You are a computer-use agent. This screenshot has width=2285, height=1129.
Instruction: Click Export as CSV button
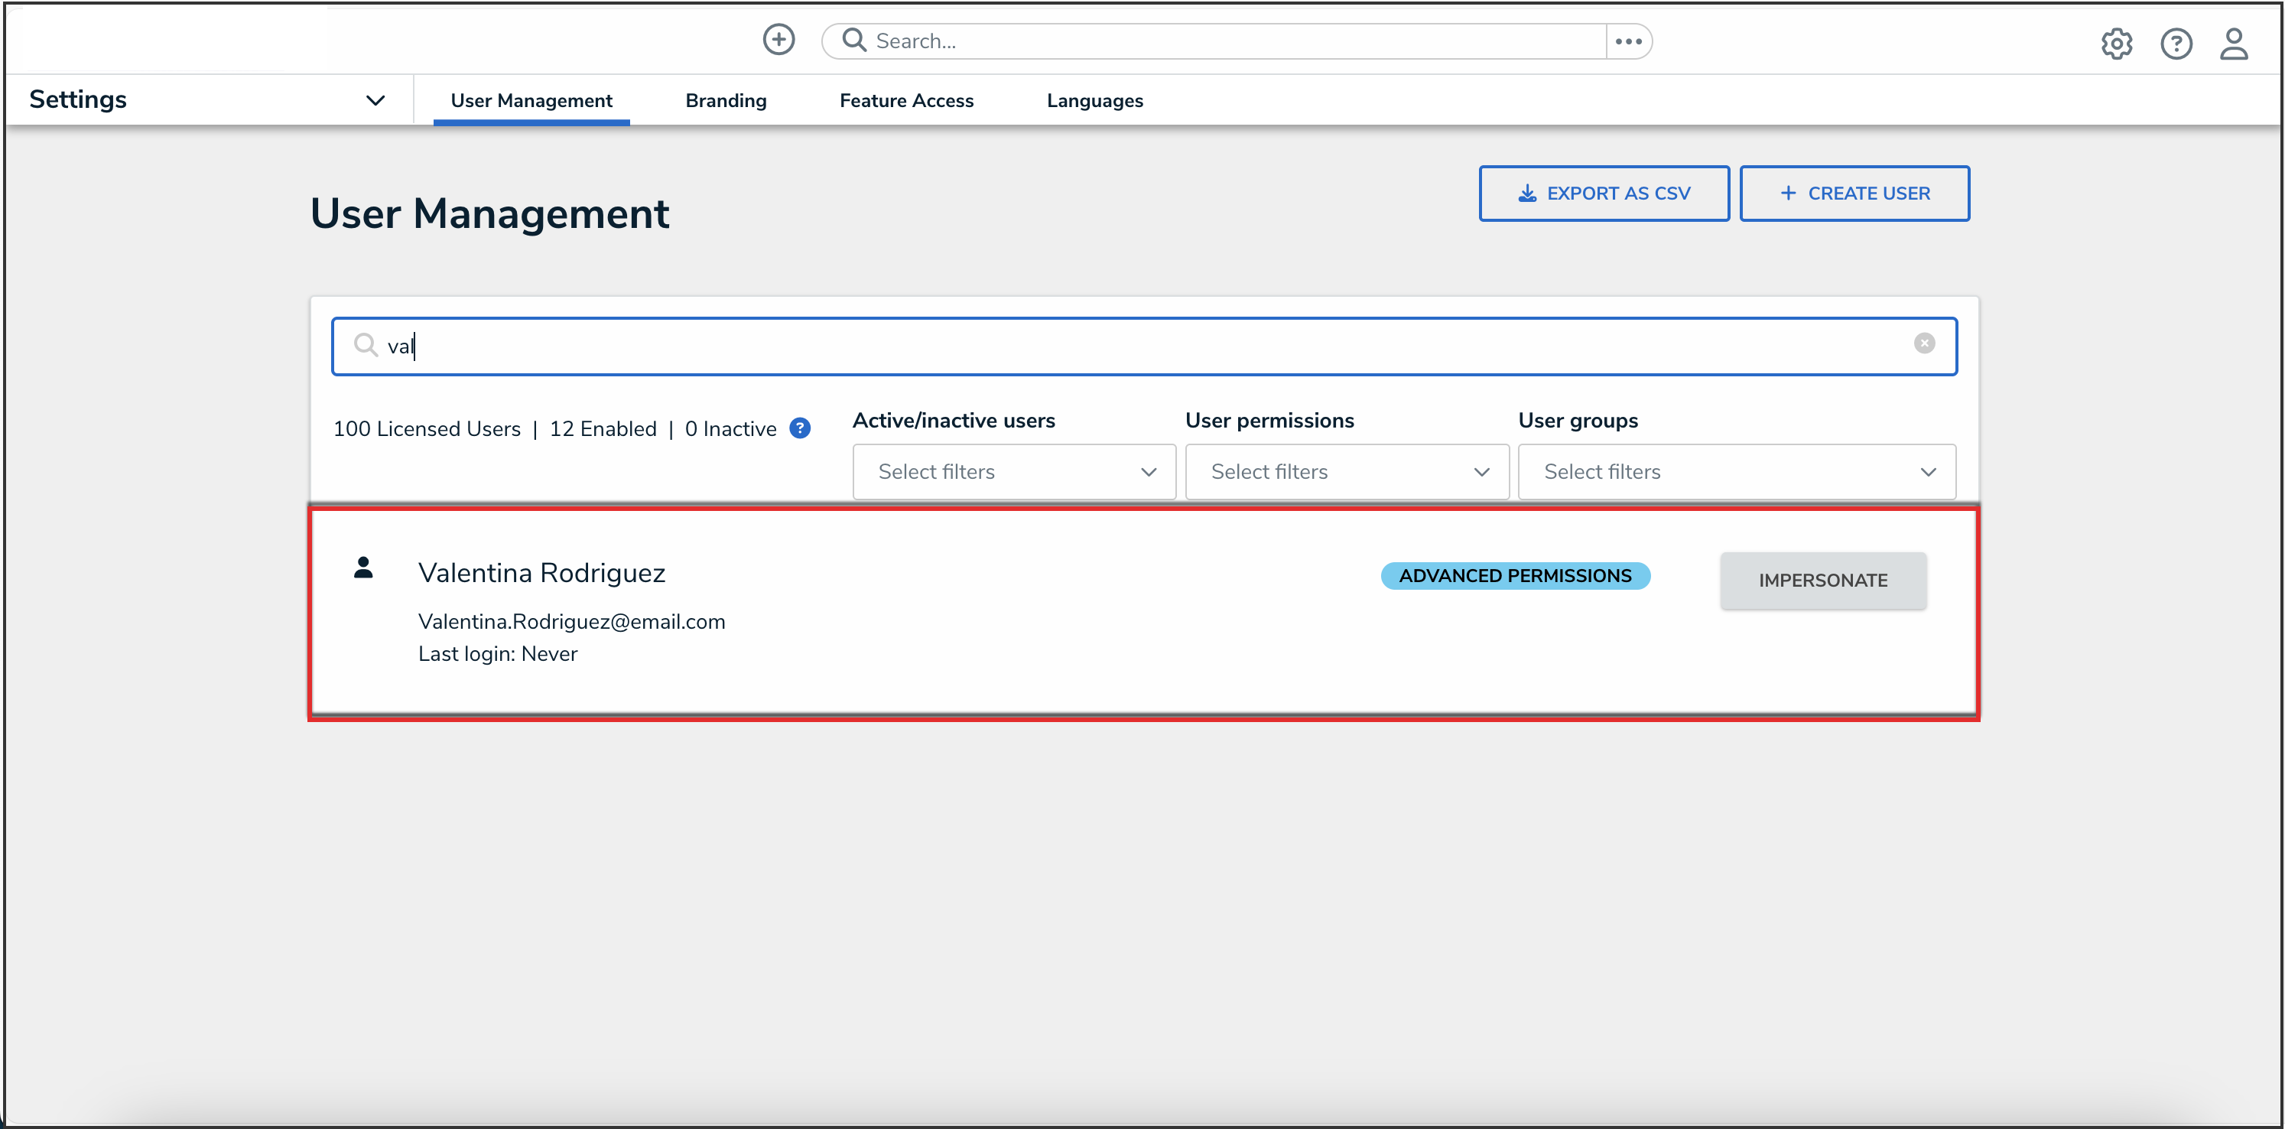1603,194
